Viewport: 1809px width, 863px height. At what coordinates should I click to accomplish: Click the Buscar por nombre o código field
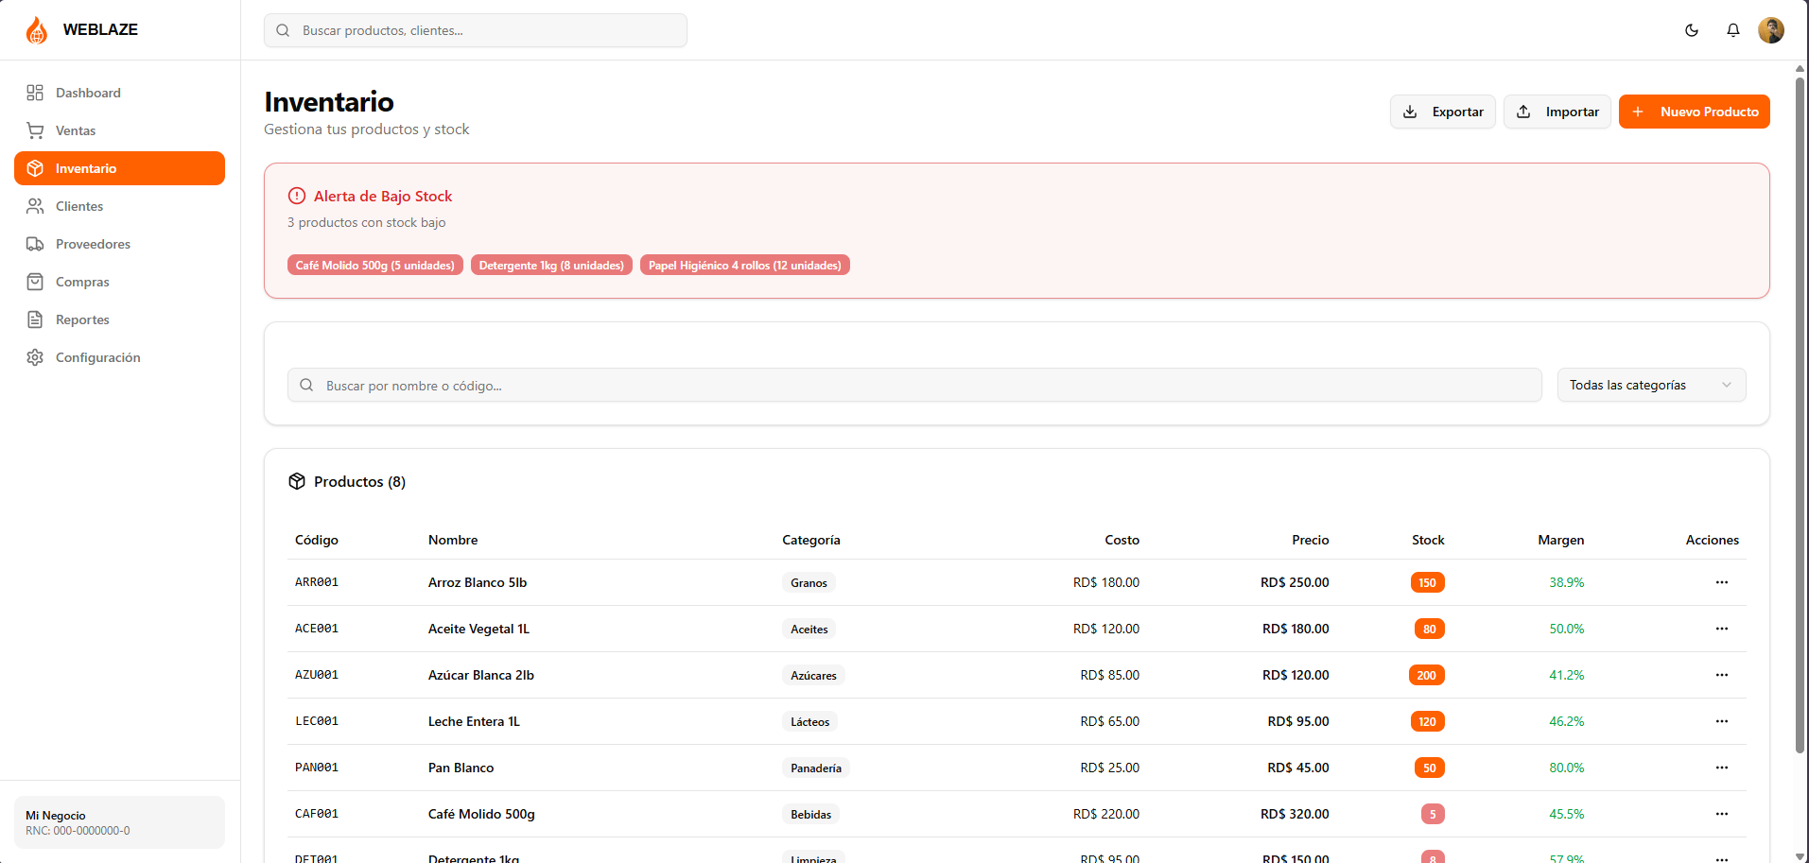coord(914,385)
